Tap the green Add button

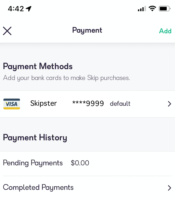click(165, 31)
